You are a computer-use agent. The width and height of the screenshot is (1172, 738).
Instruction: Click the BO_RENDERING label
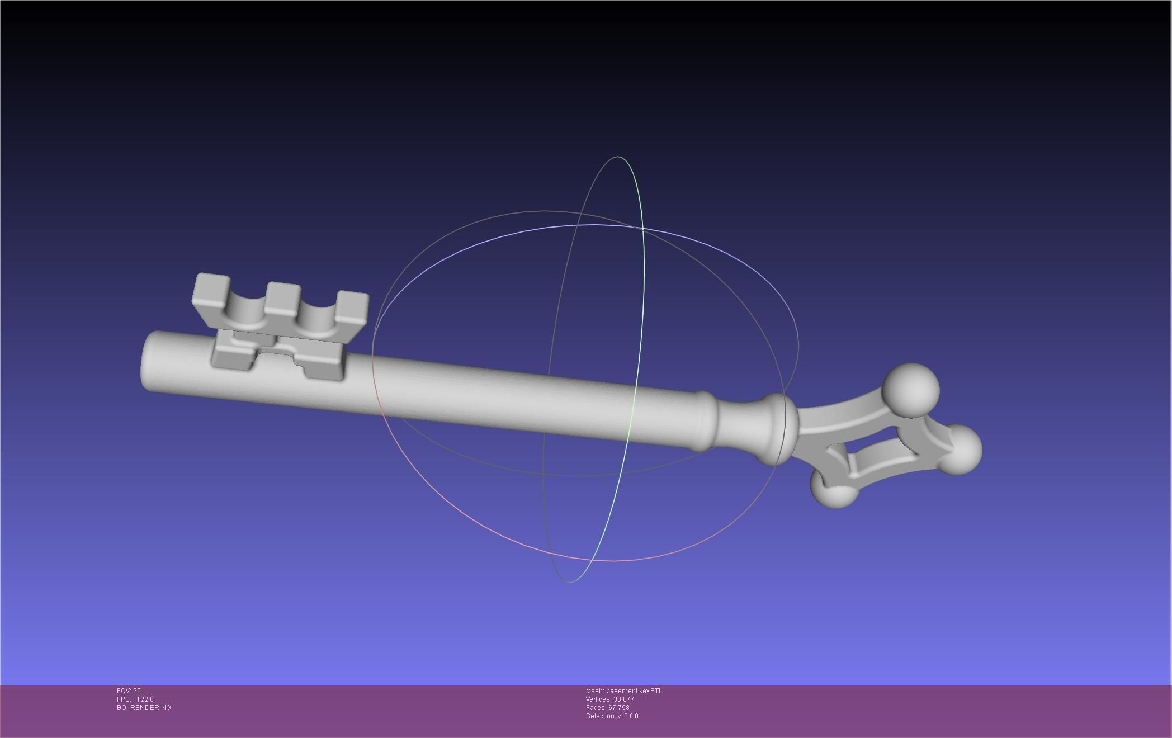(144, 708)
